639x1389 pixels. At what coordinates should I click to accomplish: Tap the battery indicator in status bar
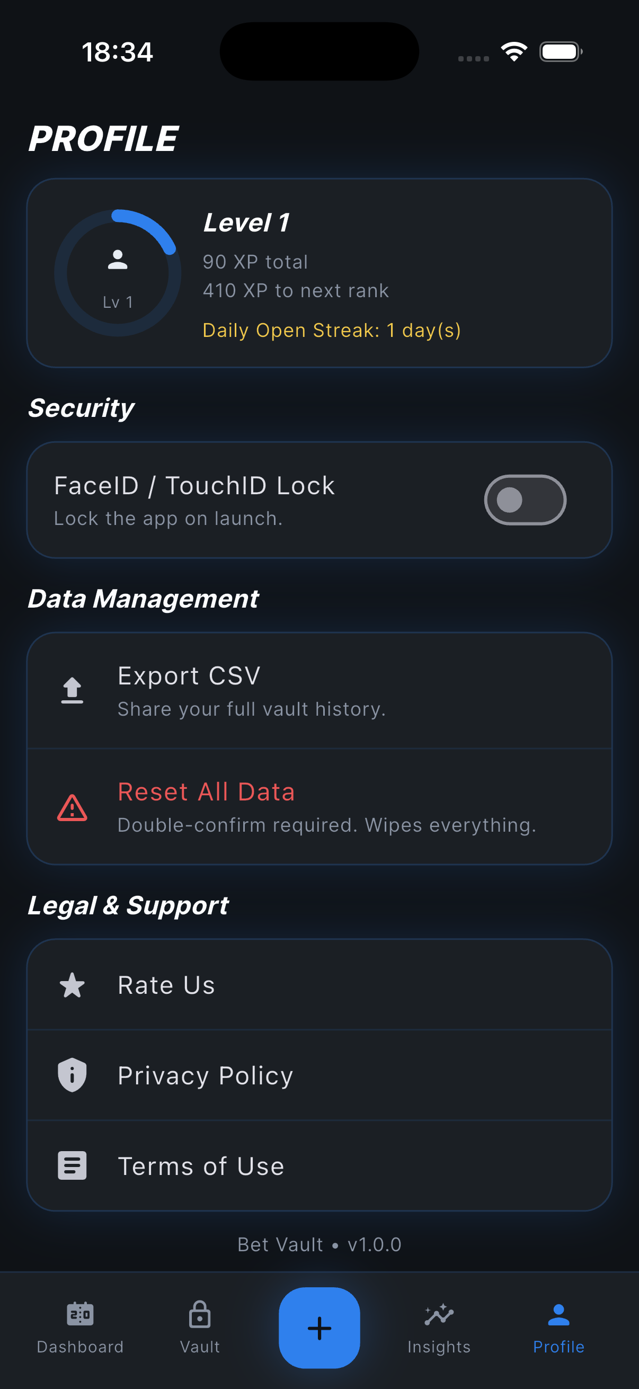pyautogui.click(x=559, y=51)
